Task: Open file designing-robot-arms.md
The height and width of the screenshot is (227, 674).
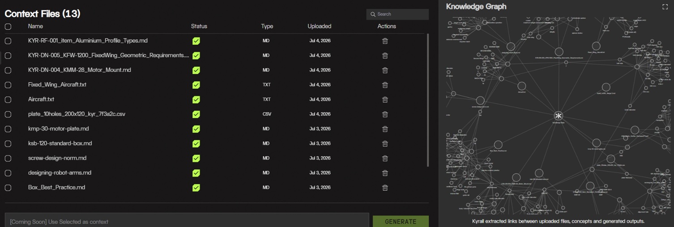Action: pyautogui.click(x=60, y=173)
